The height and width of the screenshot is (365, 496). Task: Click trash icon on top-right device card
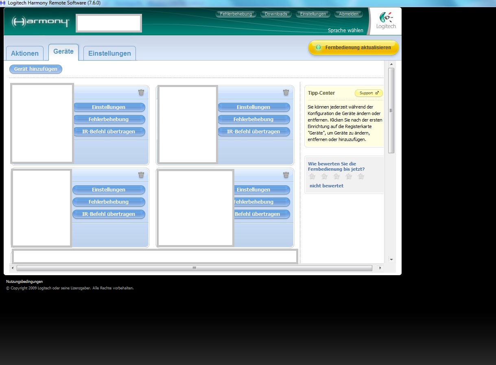pos(286,92)
